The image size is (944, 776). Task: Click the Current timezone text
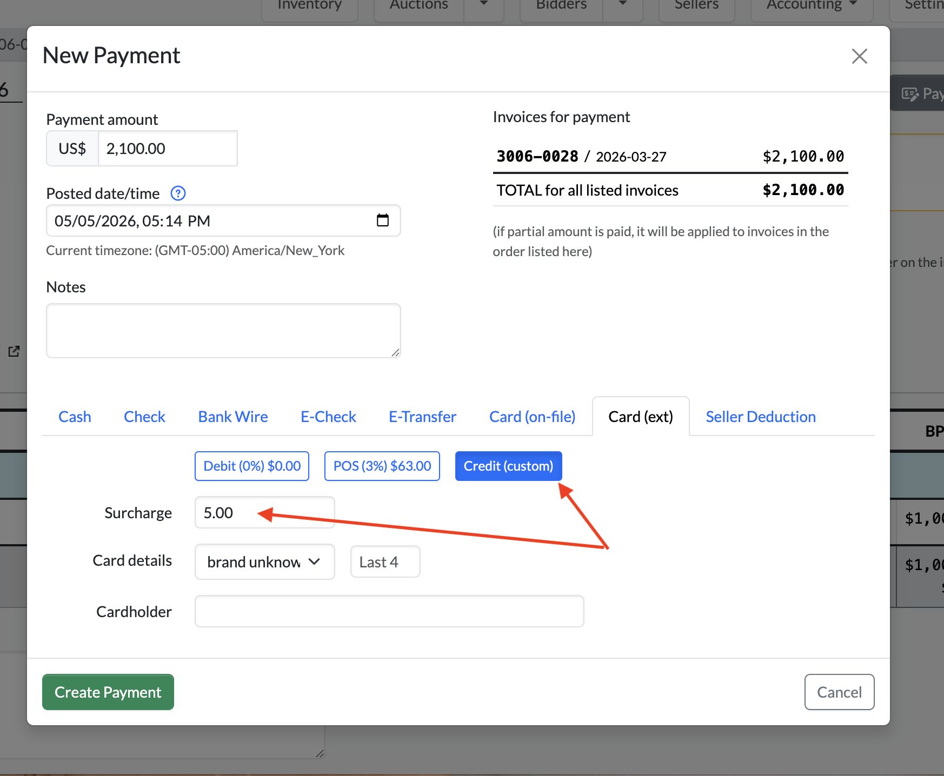[x=195, y=251]
